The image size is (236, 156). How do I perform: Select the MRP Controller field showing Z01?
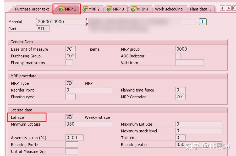click(x=181, y=97)
